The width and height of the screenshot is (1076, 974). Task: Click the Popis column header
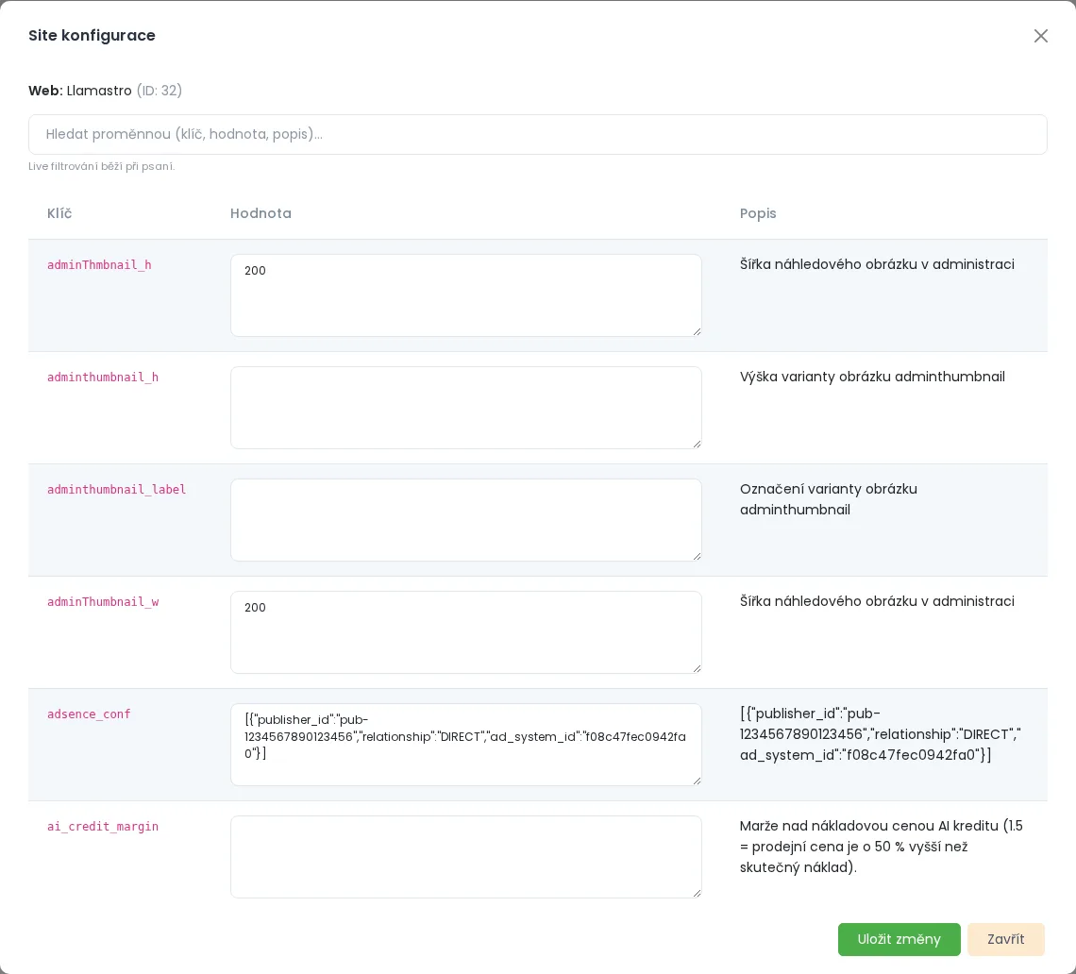[758, 213]
